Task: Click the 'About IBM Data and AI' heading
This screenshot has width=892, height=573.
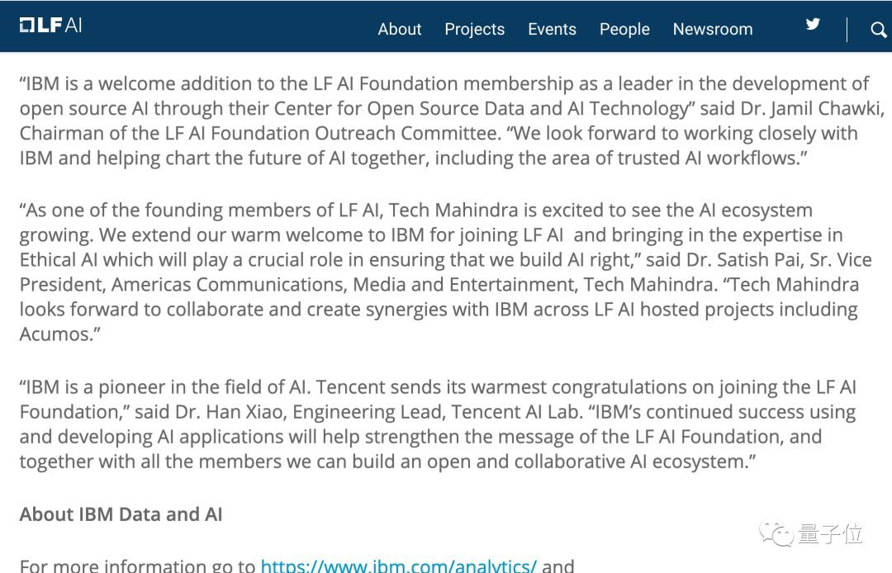Action: pyautogui.click(x=121, y=514)
